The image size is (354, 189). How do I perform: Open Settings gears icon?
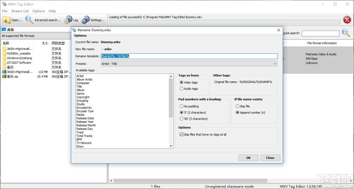pyautogui.click(x=85, y=20)
